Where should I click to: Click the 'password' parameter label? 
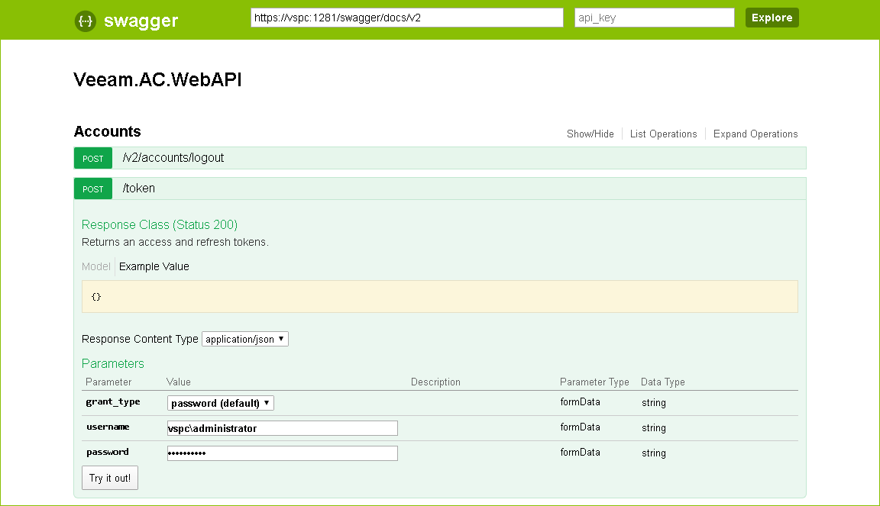[x=107, y=452]
